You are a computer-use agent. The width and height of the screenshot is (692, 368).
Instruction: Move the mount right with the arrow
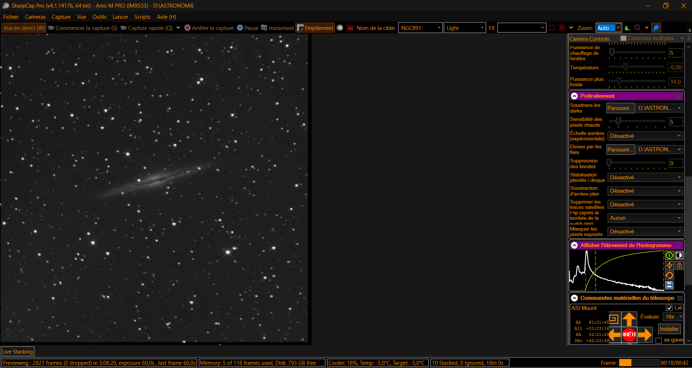tap(645, 335)
